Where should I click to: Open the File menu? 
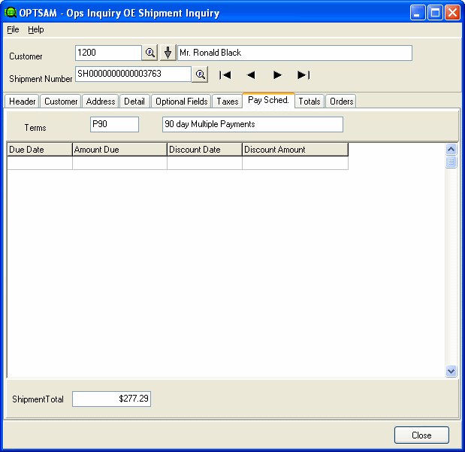(13, 29)
